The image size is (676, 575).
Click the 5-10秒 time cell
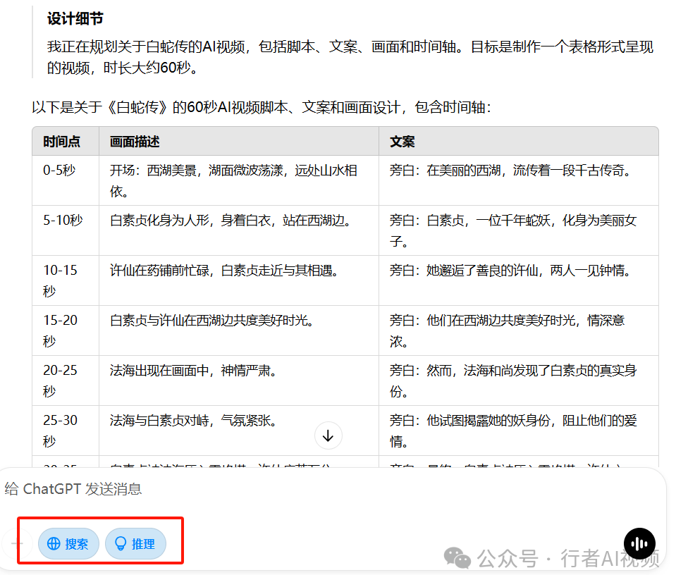[x=63, y=221]
